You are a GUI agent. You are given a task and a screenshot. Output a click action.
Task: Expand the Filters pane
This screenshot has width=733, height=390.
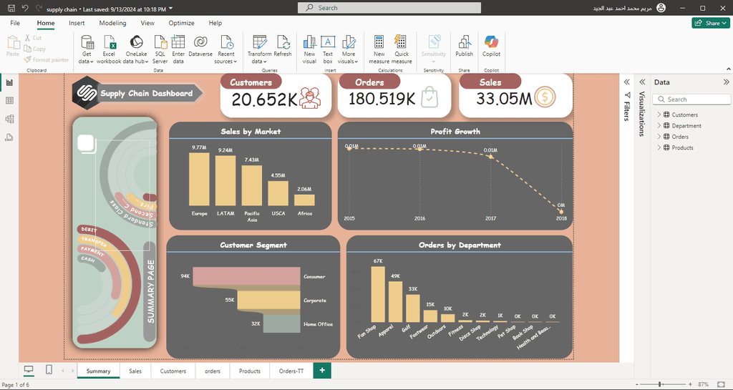(627, 82)
